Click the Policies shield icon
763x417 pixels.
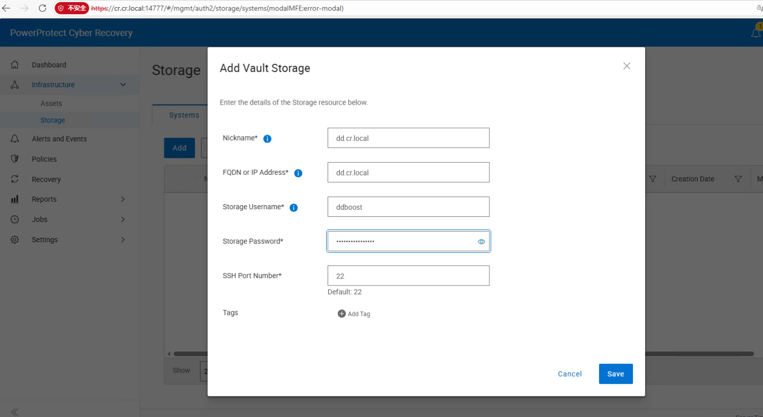point(15,159)
